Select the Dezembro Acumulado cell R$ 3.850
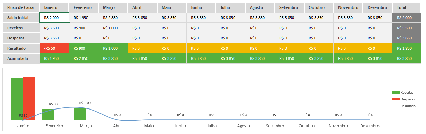426x134 pixels. 378,58
